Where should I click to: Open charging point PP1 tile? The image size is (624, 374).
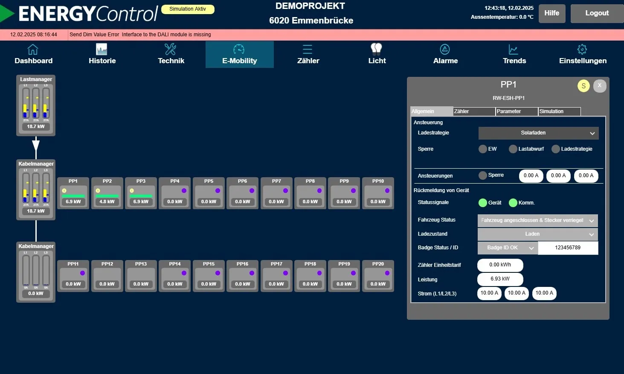coord(73,193)
